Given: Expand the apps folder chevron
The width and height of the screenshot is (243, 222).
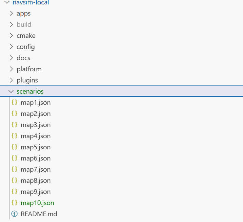Looking at the screenshot, I should click(11, 14).
